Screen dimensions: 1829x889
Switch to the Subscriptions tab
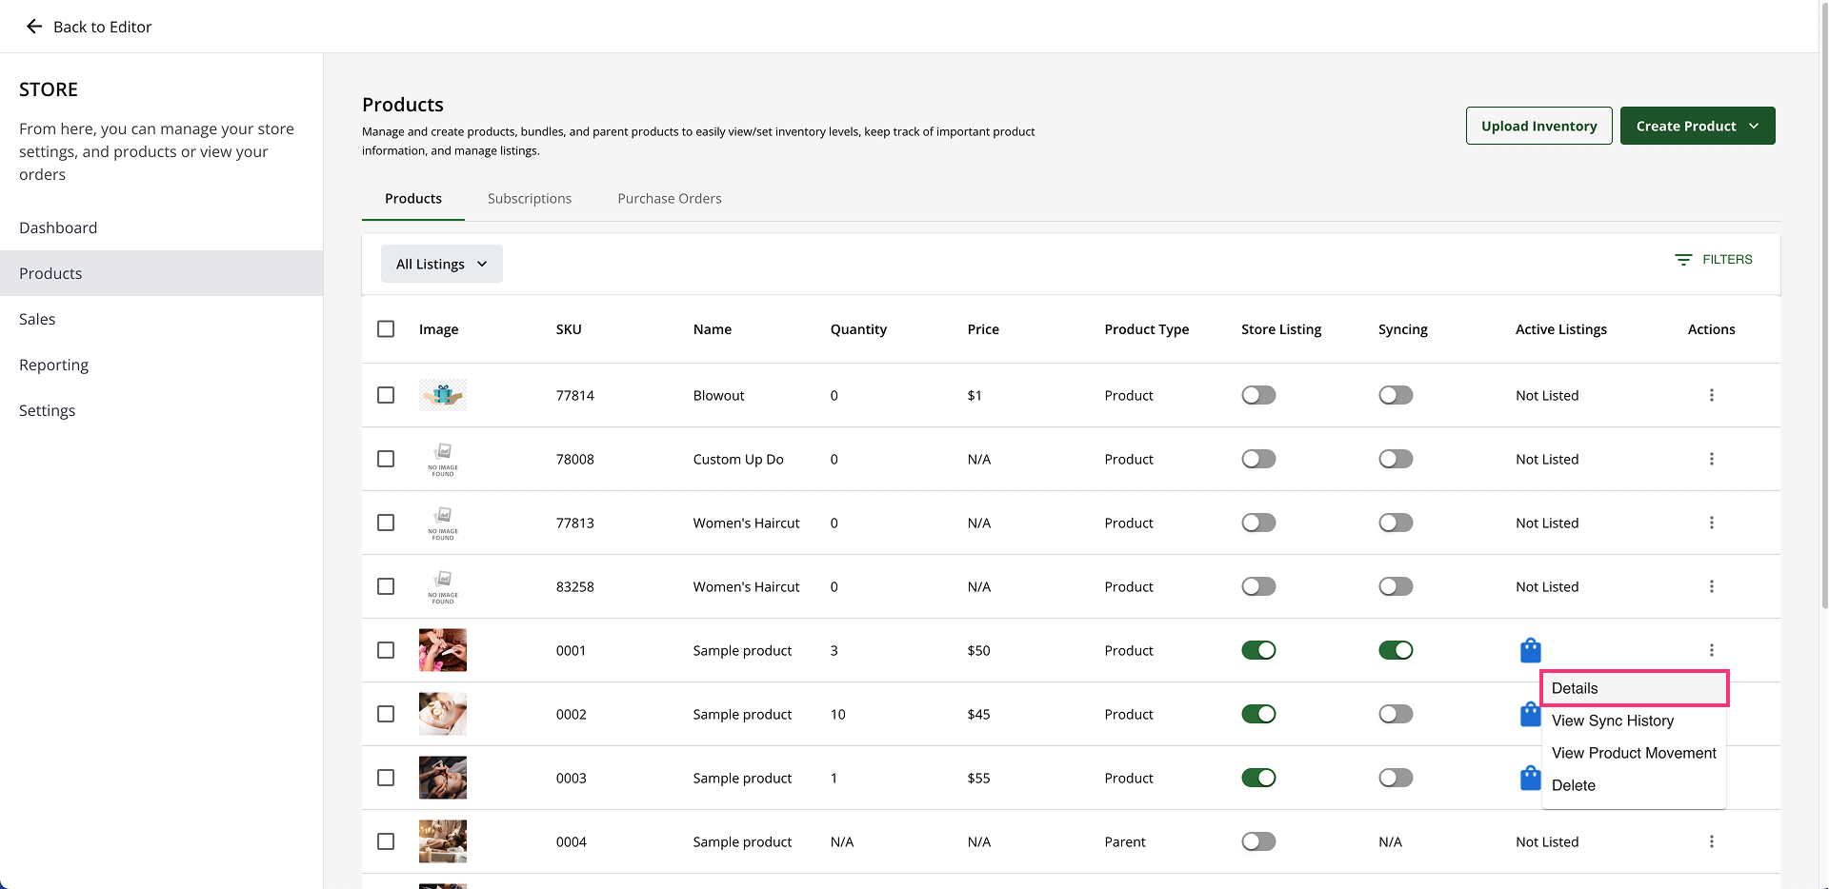tap(530, 199)
